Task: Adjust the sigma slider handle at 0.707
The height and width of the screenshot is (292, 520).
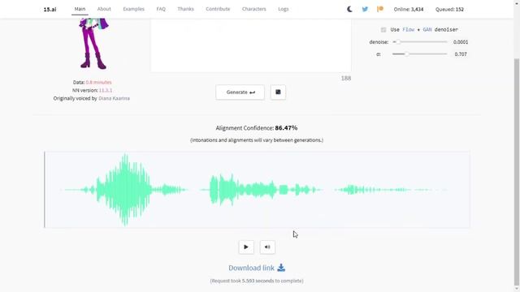Action: pyautogui.click(x=406, y=54)
